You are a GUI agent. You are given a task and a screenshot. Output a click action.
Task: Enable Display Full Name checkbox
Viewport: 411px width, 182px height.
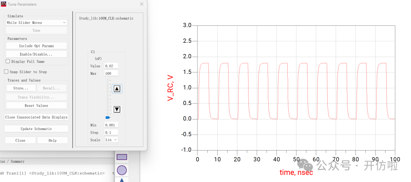tap(8, 61)
